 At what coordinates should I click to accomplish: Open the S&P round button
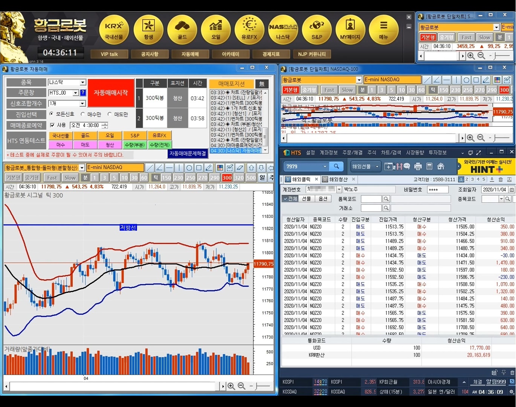click(317, 30)
